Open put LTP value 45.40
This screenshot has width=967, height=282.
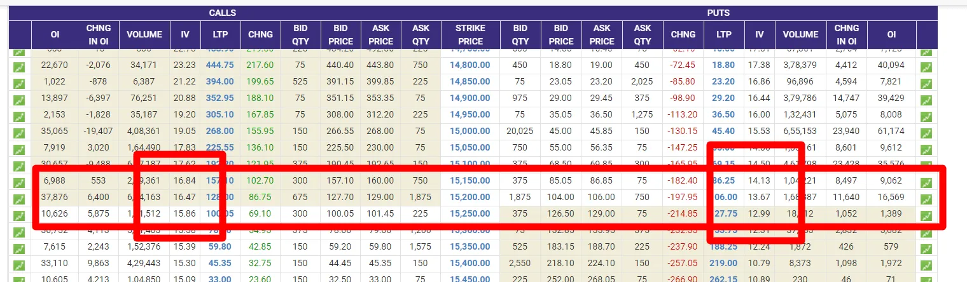[x=723, y=131]
